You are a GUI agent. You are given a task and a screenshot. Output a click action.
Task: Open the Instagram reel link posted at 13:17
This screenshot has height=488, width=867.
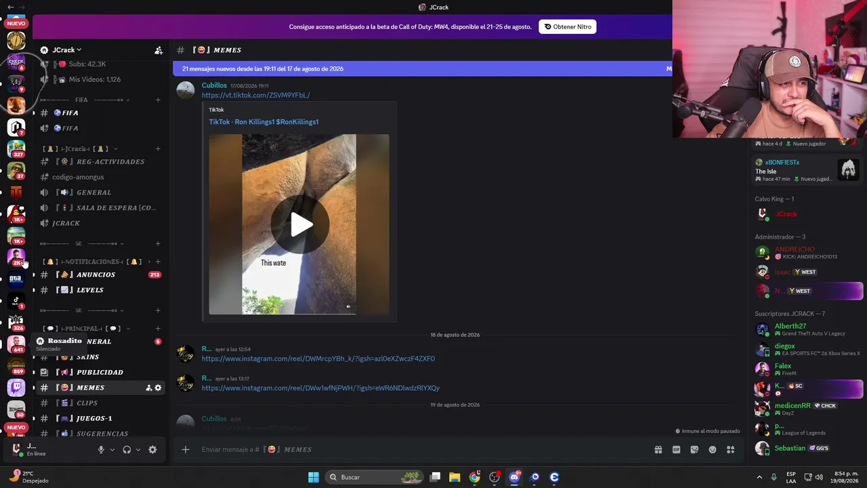pos(320,388)
